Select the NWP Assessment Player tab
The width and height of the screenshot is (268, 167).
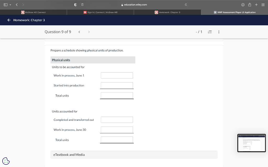234,12
